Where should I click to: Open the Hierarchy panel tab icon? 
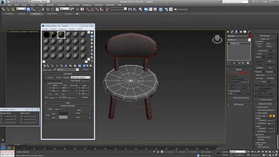(236, 32)
